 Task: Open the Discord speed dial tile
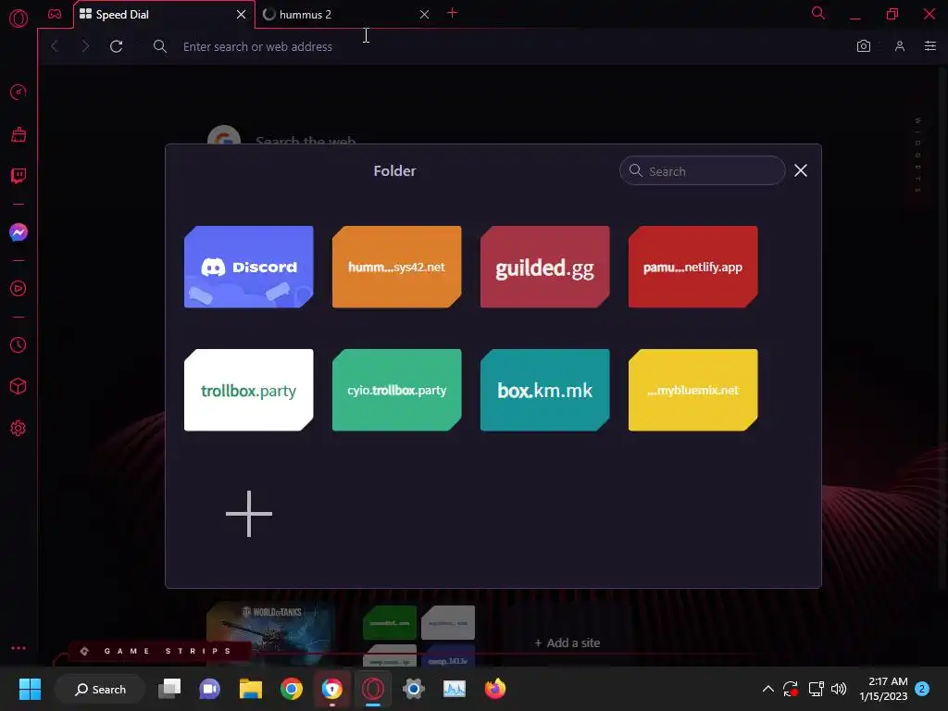point(248,267)
